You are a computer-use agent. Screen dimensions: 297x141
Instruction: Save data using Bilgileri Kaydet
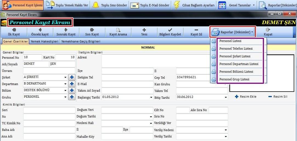point(170,32)
